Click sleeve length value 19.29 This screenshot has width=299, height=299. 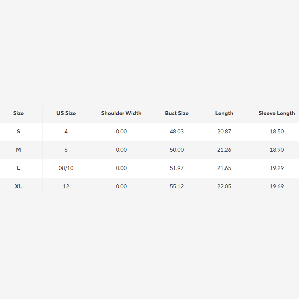[x=277, y=168]
